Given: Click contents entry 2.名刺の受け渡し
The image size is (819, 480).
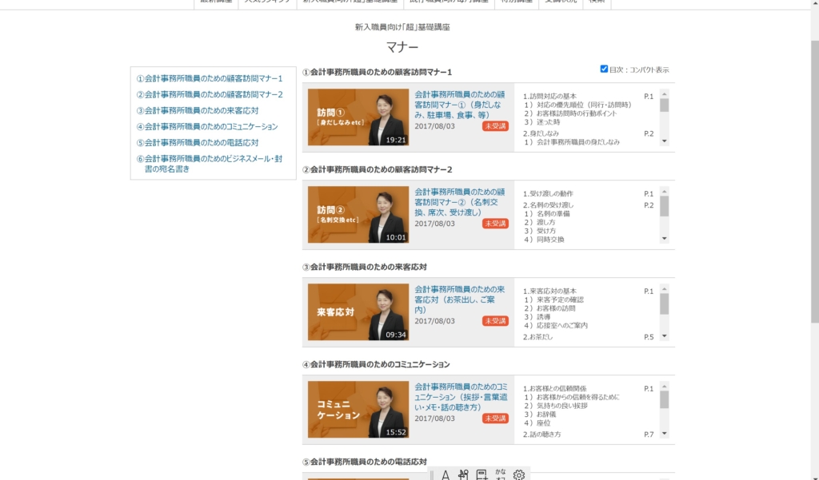Looking at the screenshot, I should [x=548, y=205].
